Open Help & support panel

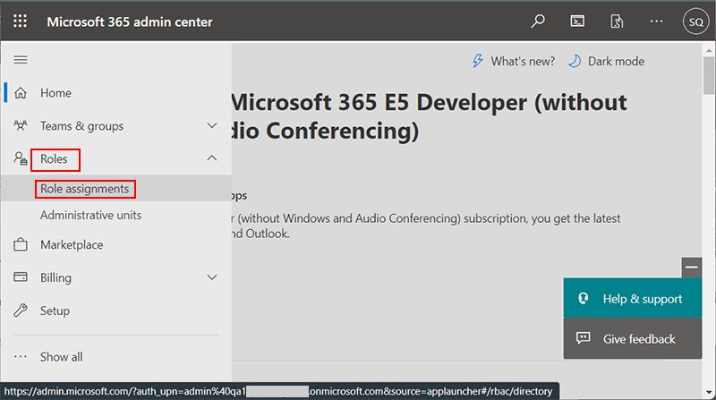(x=633, y=298)
